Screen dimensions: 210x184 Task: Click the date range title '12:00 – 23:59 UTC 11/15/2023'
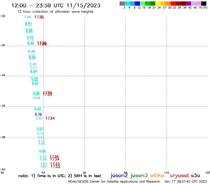click(56, 5)
